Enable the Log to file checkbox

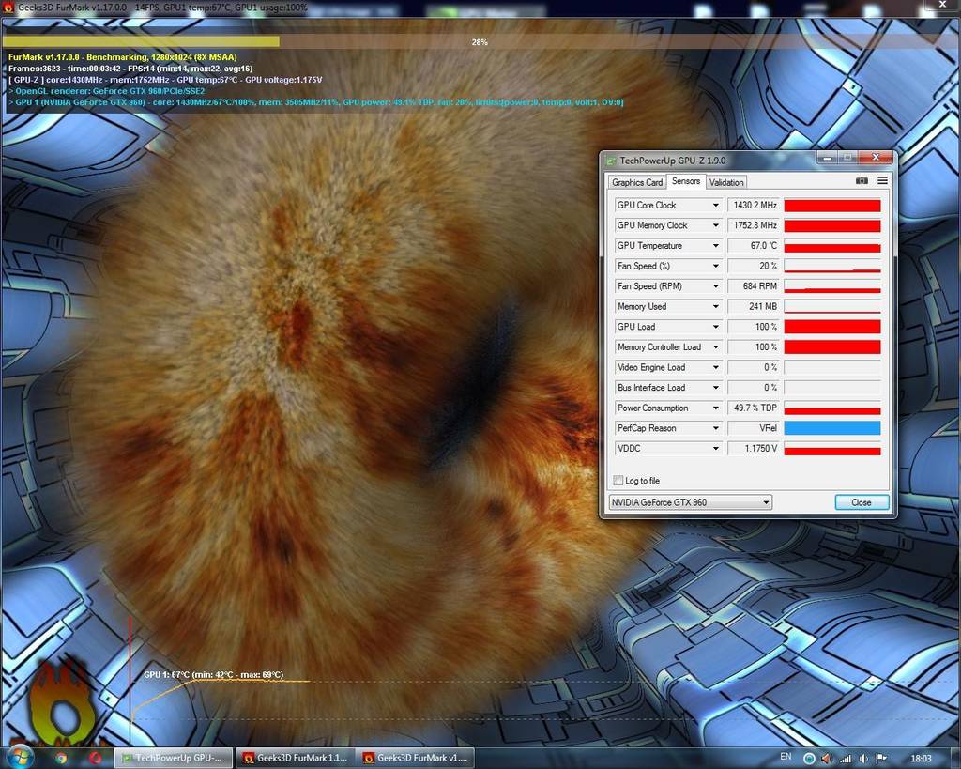coord(618,481)
